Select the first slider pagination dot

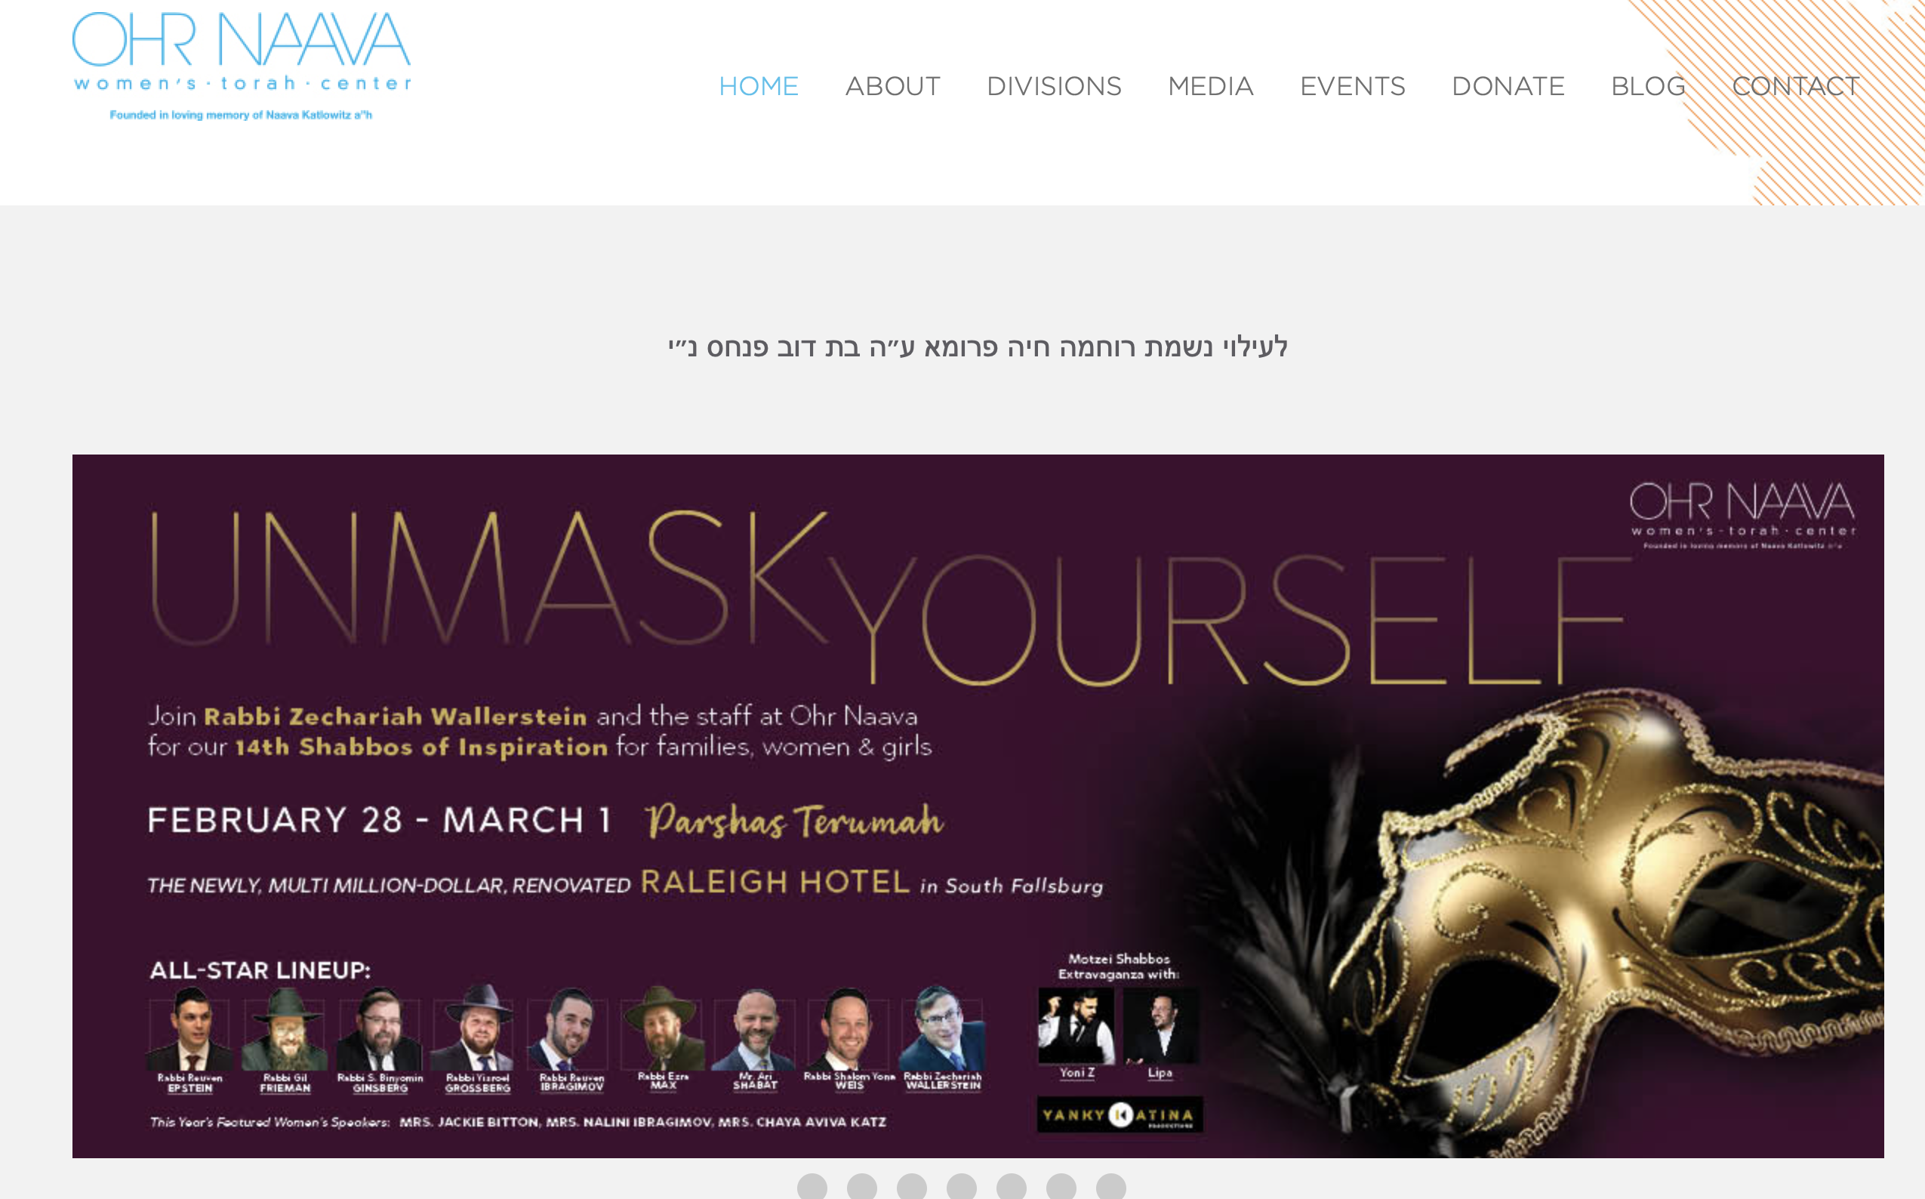point(812,1187)
